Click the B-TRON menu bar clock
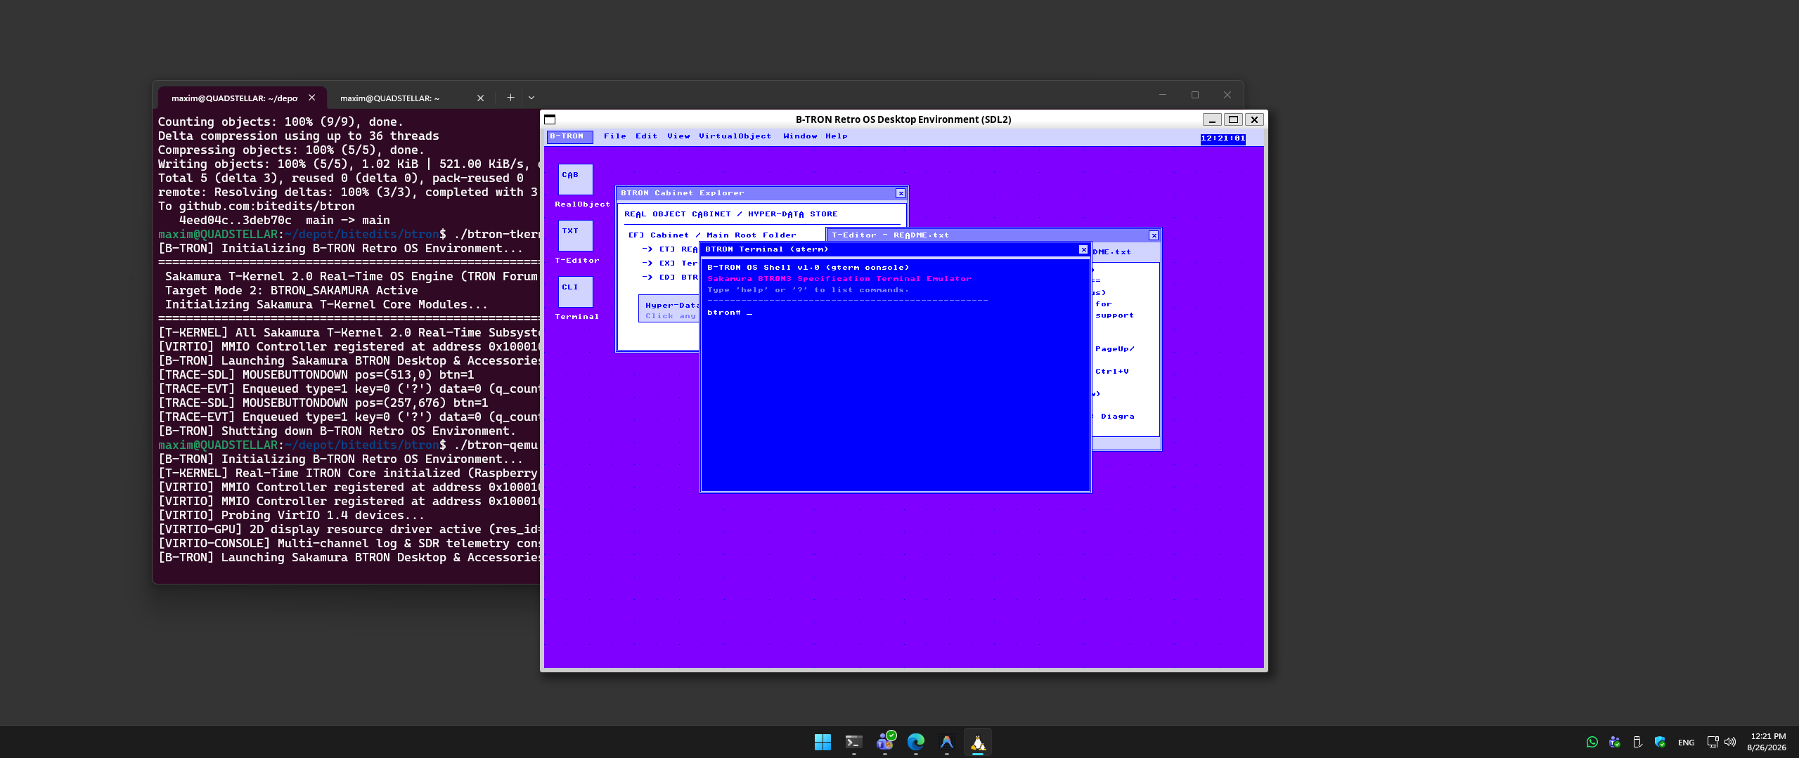This screenshot has height=758, width=1799. (x=1223, y=138)
